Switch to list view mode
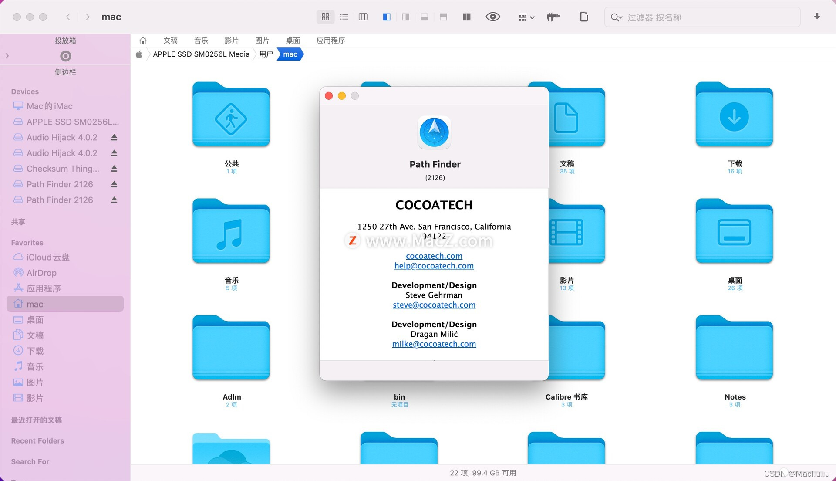Image resolution: width=836 pixels, height=481 pixels. tap(344, 17)
